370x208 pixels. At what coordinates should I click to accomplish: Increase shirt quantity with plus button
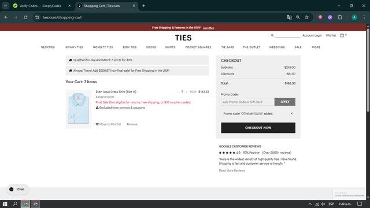(x=186, y=92)
